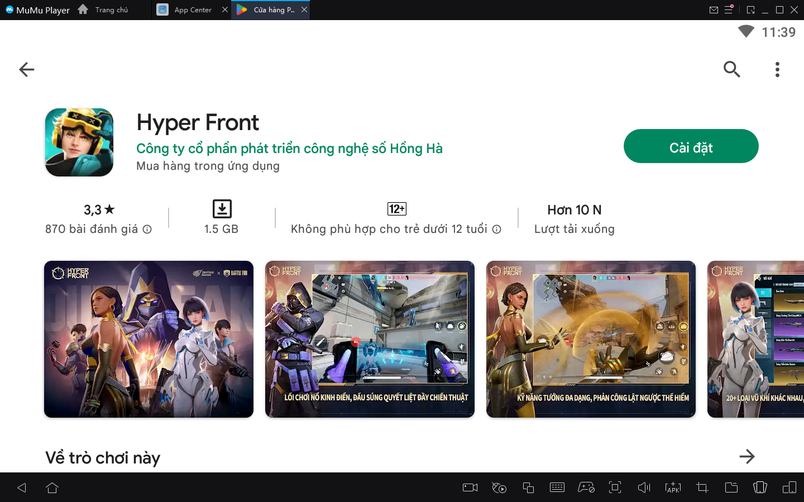Viewport: 804px width, 502px height.
Task: Adjust volume with the speaker icon
Action: coord(644,487)
